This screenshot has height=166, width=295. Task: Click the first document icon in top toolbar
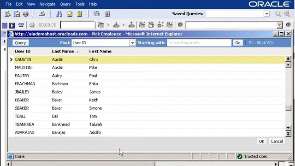(x=8, y=14)
